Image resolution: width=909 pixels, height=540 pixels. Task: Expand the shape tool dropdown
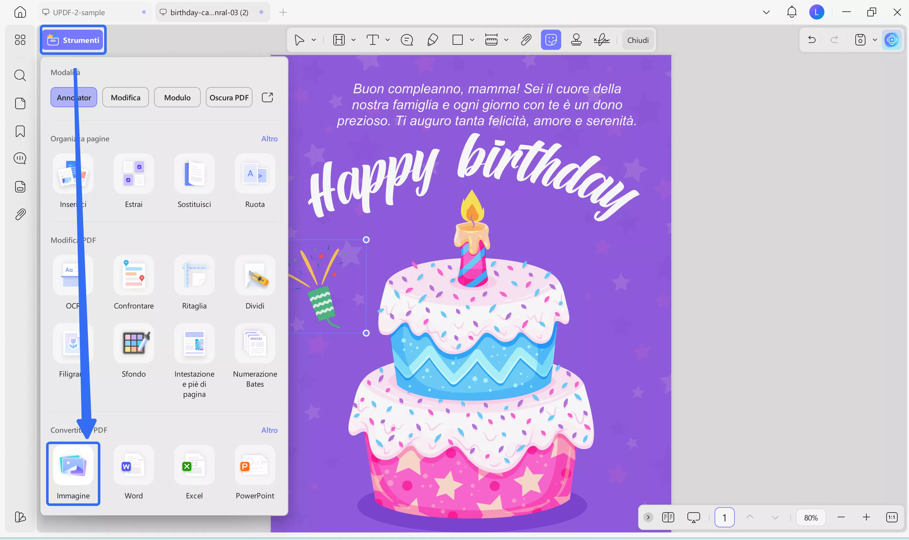472,40
